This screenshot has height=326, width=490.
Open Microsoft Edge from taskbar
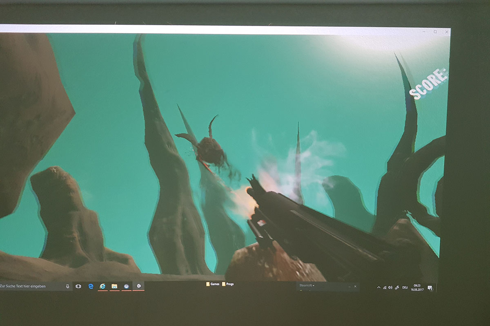tap(91, 286)
